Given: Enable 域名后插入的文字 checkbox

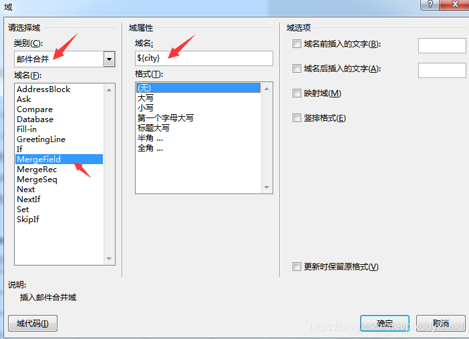Looking at the screenshot, I should click(297, 68).
